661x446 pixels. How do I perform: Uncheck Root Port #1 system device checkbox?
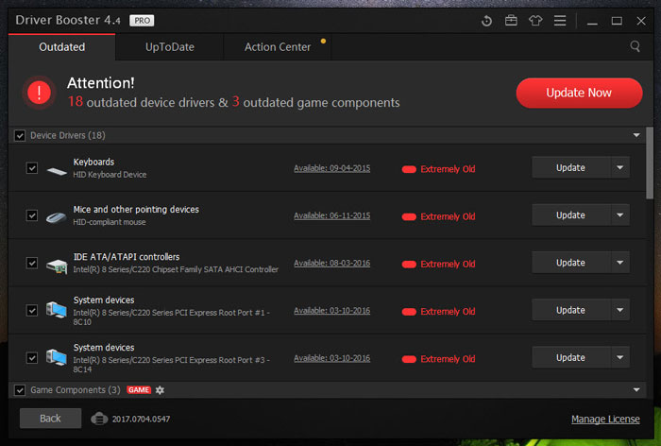coord(32,311)
